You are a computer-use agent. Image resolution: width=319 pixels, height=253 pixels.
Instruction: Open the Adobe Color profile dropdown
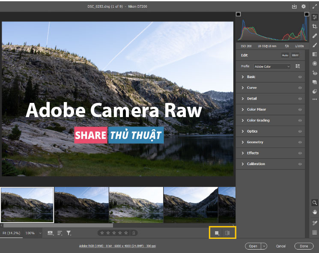pos(272,66)
